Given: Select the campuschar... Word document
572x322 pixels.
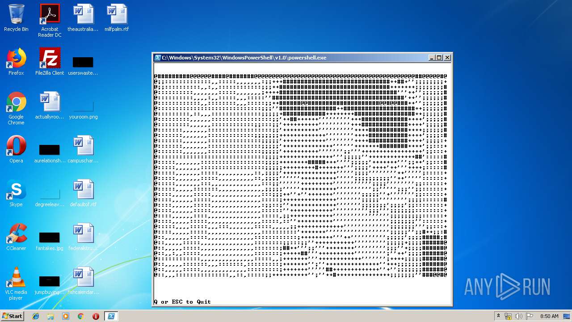Looking at the screenshot, I should [83, 149].
